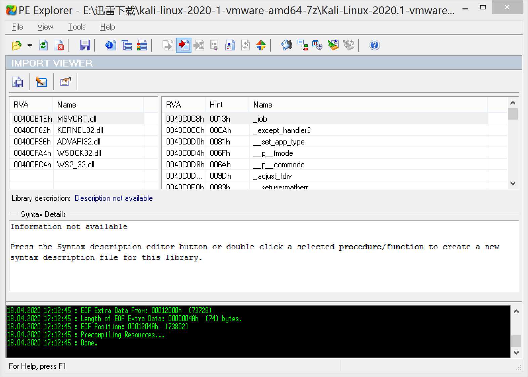This screenshot has height=377, width=528.
Task: Sort libraries by the left RVA column header
Action: 31,105
